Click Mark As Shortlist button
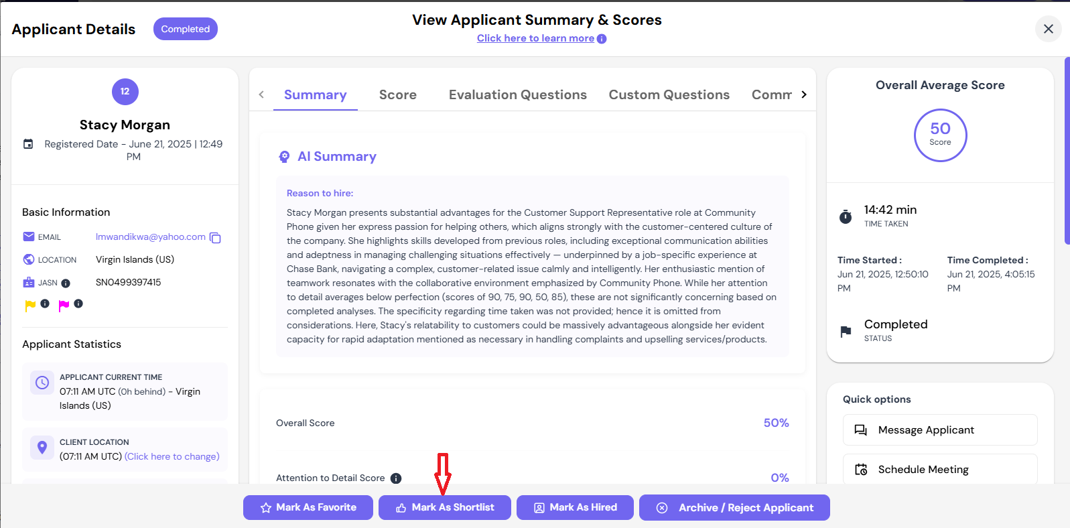The height and width of the screenshot is (528, 1070). coord(445,508)
